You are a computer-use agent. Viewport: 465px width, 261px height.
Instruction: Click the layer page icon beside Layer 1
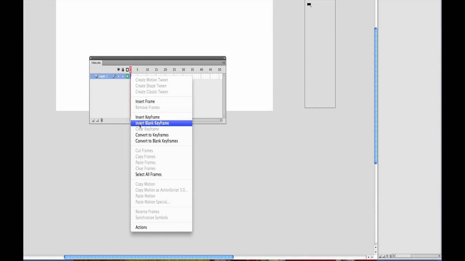96,76
